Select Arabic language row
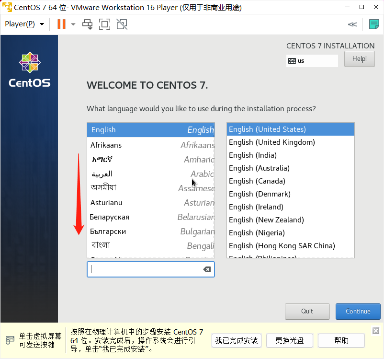 pyautogui.click(x=151, y=174)
